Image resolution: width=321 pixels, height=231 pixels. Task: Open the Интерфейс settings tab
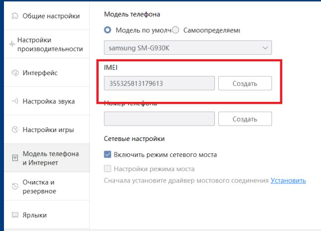click(x=40, y=73)
